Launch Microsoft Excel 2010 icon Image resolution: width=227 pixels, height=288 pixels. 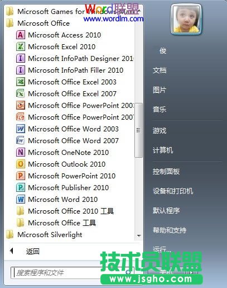(21, 46)
